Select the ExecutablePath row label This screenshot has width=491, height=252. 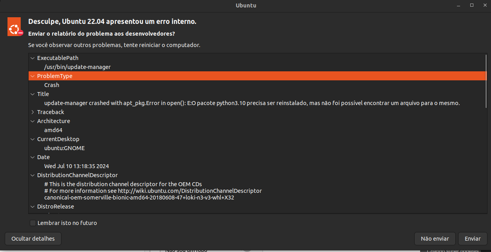(58, 58)
